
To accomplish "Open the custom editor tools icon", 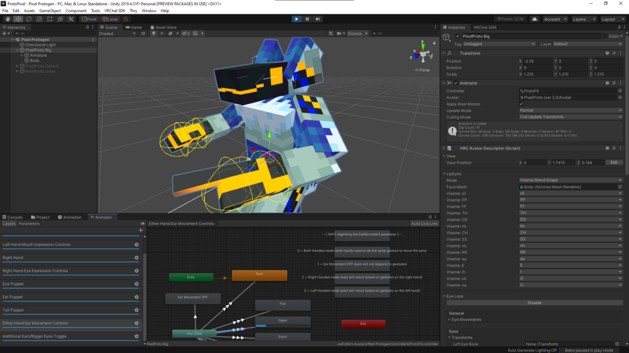I will 71,19.
